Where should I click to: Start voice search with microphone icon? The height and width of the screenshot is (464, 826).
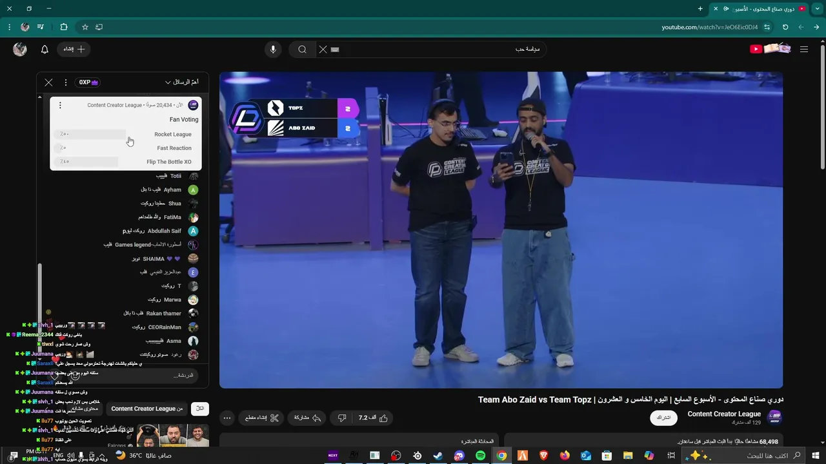pos(273,50)
